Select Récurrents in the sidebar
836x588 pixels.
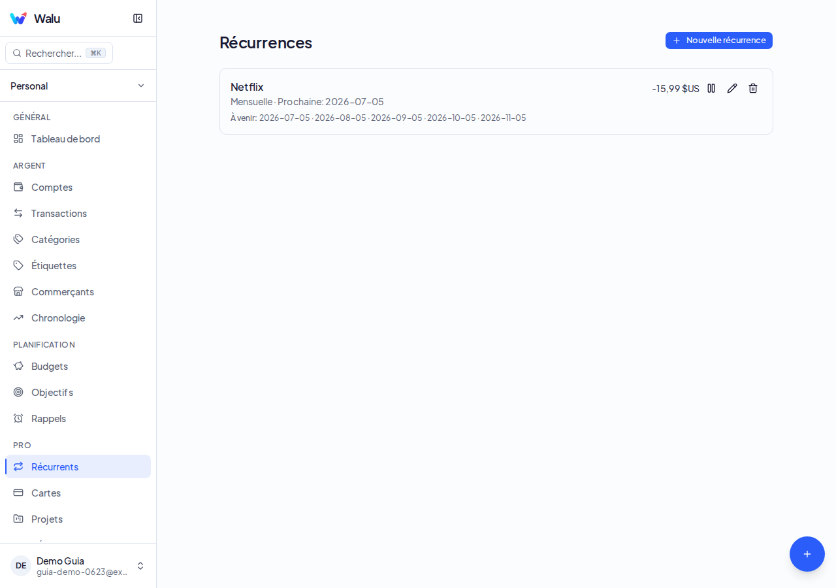coord(78,466)
